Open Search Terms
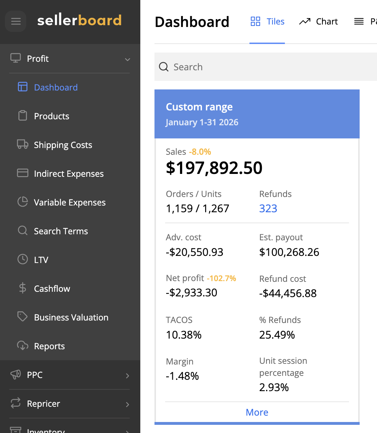The width and height of the screenshot is (377, 433). pos(61,231)
